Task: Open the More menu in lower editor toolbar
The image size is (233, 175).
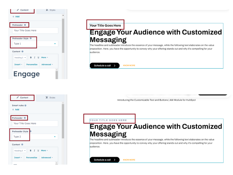Action: point(44,151)
